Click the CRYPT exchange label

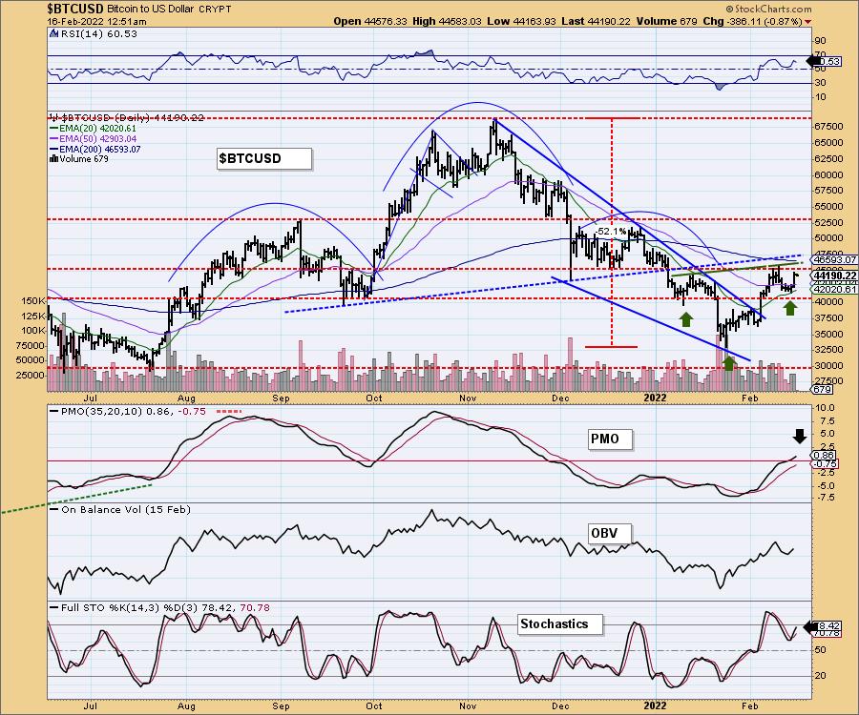click(x=216, y=10)
